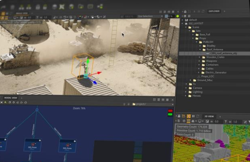Click the cube icon in top shelf
Image resolution: width=250 pixels, height=162 pixels.
point(55,7)
